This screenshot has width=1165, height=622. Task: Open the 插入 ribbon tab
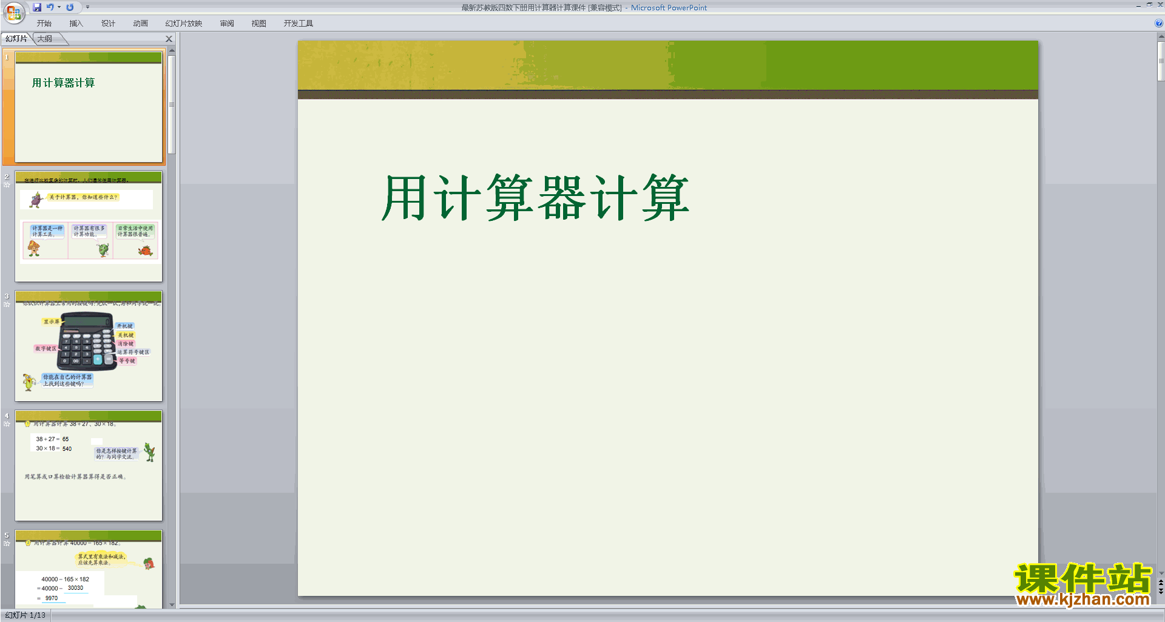tap(76, 24)
